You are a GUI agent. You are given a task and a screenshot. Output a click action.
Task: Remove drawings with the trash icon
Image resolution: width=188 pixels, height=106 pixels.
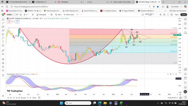pos(3,75)
